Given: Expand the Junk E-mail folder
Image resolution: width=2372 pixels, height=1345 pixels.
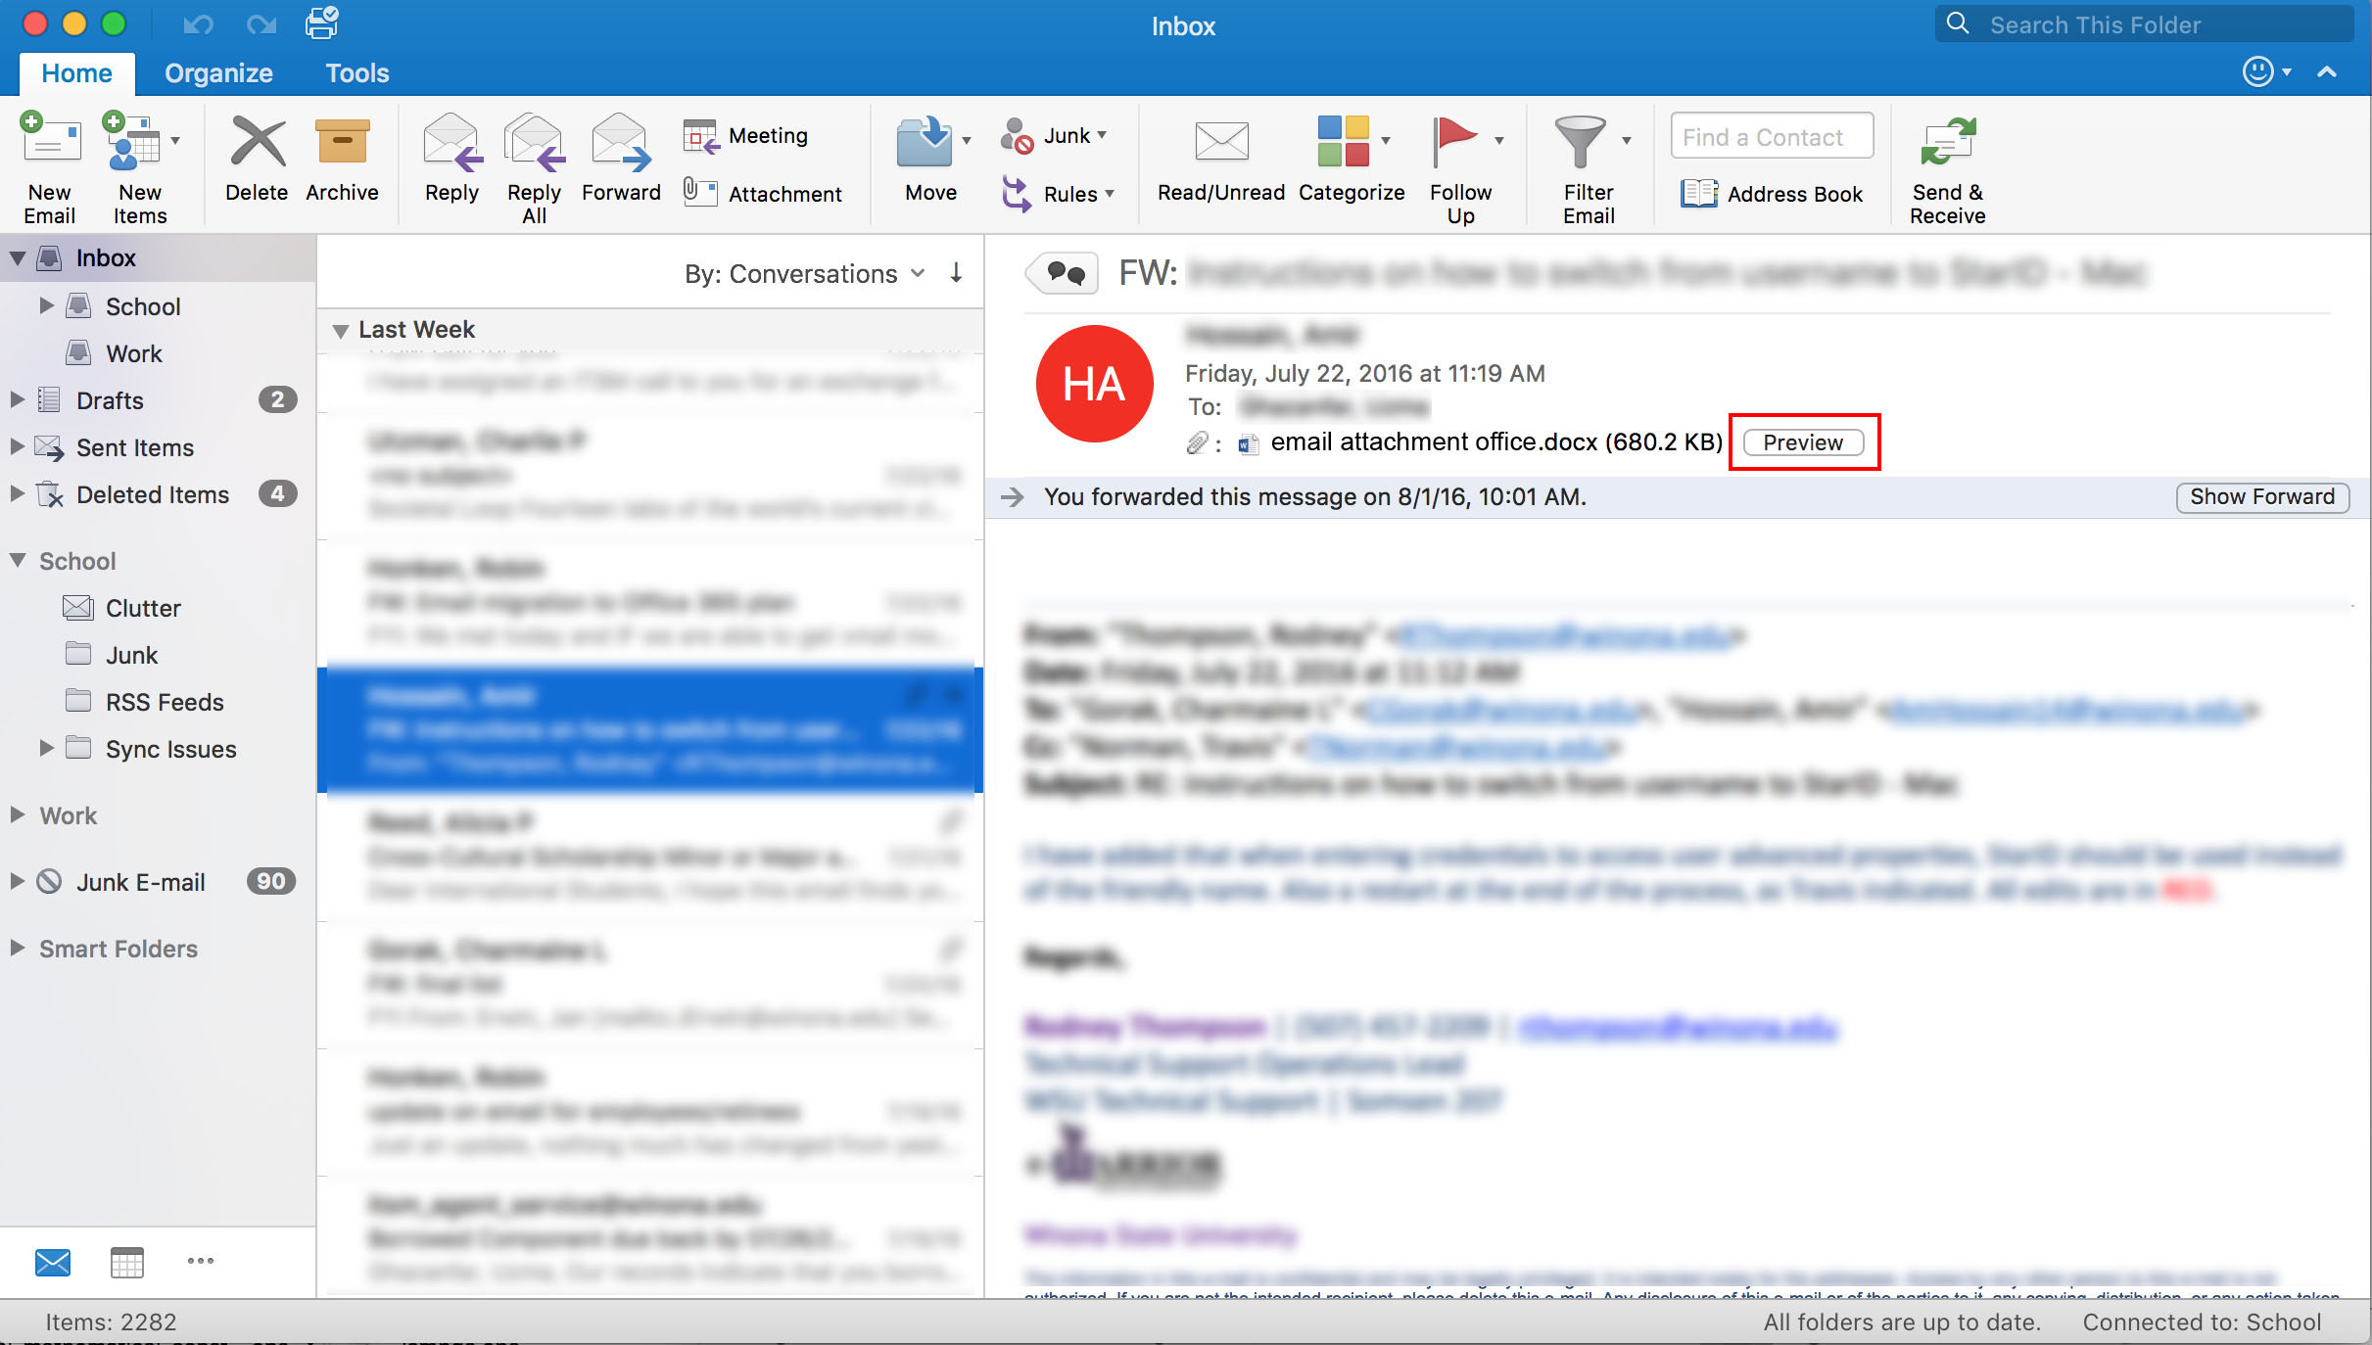Looking at the screenshot, I should click(17, 881).
